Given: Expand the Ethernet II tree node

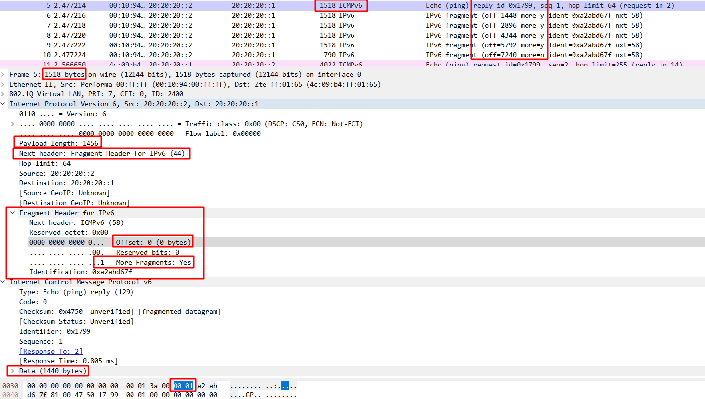Looking at the screenshot, I should point(3,84).
